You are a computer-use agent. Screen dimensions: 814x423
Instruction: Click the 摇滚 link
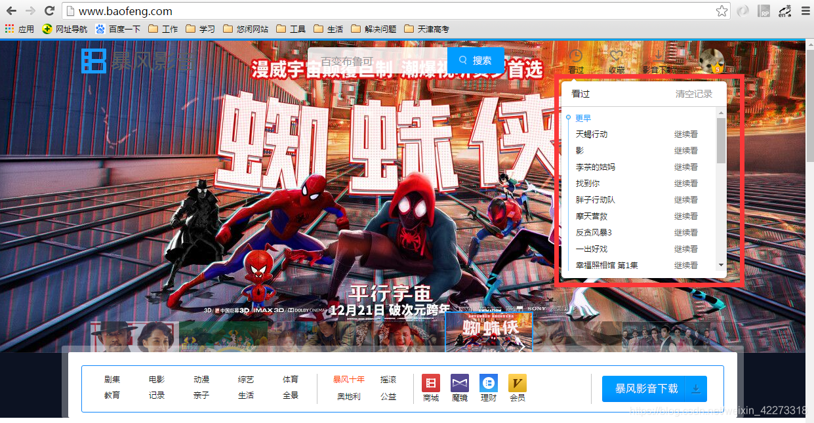coord(388,380)
